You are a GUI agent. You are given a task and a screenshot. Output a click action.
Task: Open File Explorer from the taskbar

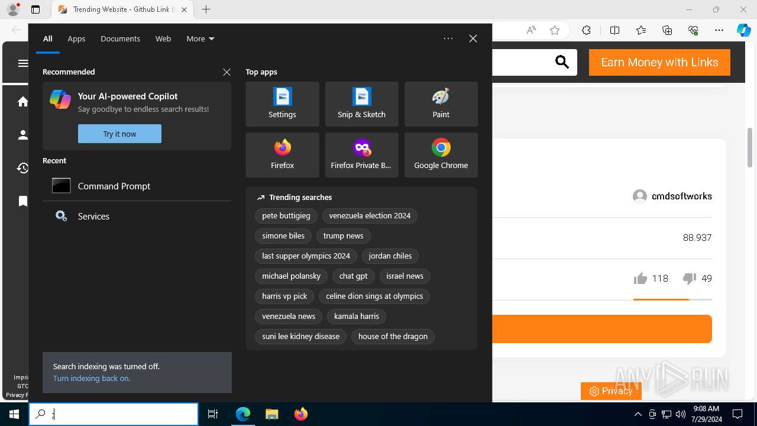point(271,414)
